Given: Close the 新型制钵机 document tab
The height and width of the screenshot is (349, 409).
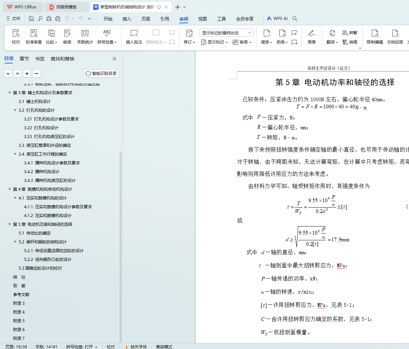Looking at the screenshot, I should [x=166, y=7].
